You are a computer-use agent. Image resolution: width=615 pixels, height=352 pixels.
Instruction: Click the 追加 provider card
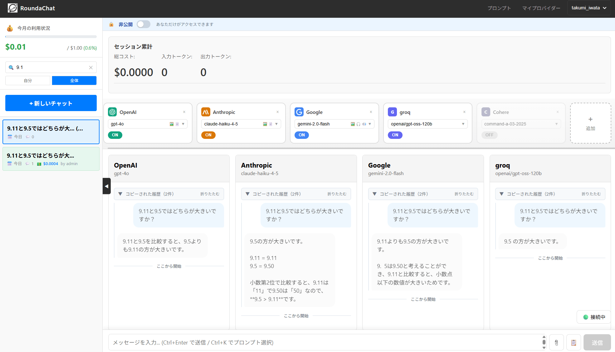590,123
